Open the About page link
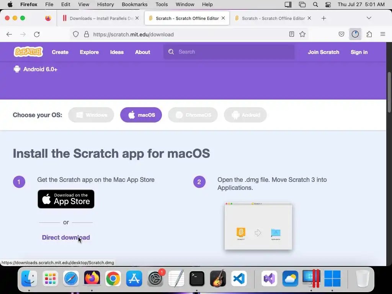 142,52
